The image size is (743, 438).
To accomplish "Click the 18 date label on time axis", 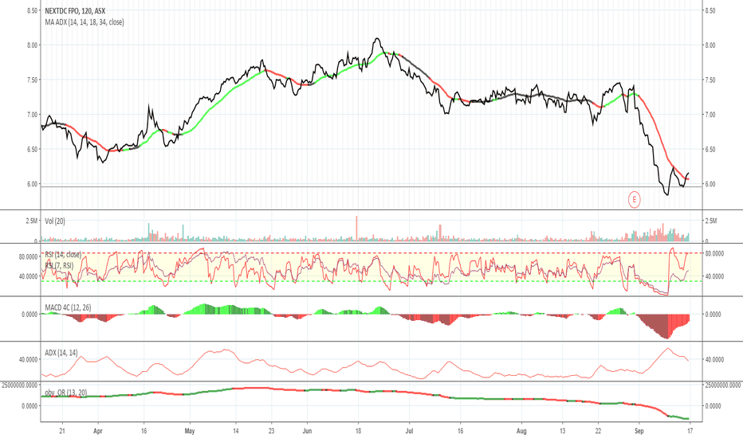I will 358,431.
